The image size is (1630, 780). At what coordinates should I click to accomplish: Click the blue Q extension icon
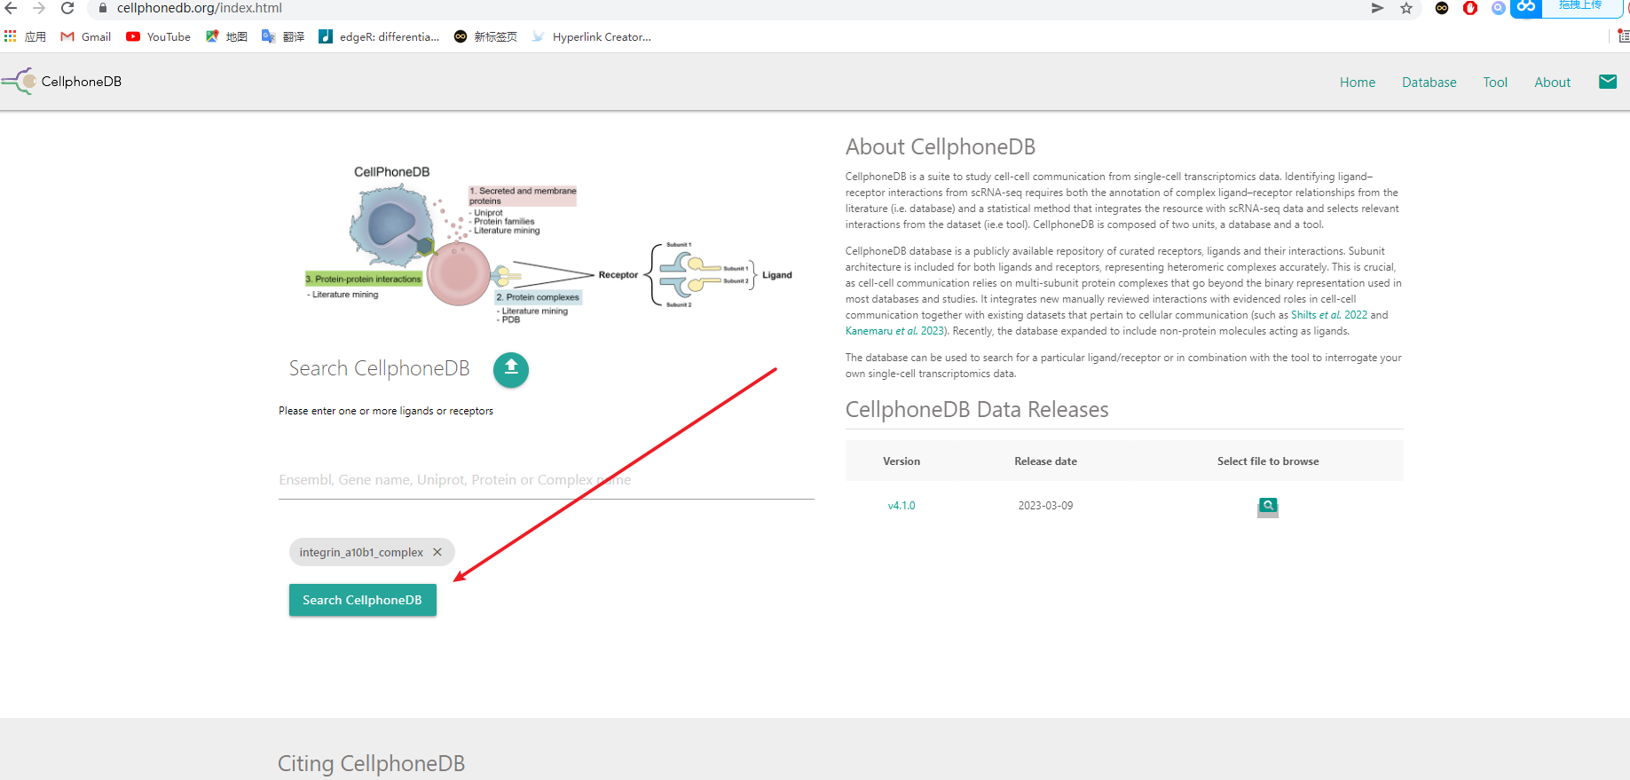point(1499,8)
